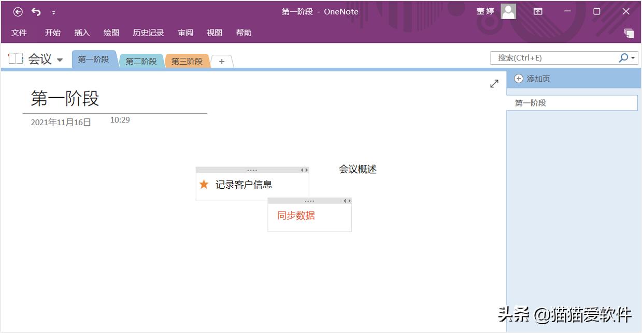Click the plus tab to add a new section

click(x=222, y=61)
